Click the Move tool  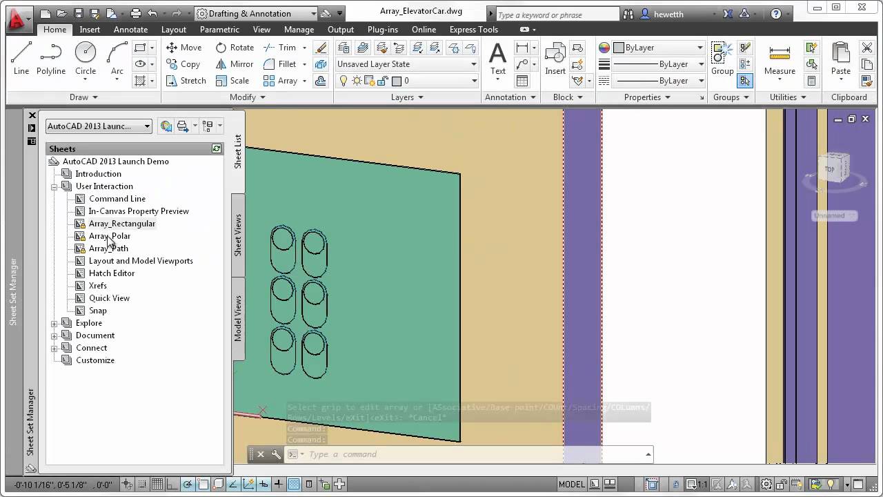(184, 48)
